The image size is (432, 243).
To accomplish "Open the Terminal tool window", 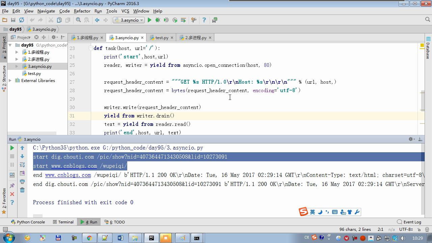I will (x=63, y=222).
